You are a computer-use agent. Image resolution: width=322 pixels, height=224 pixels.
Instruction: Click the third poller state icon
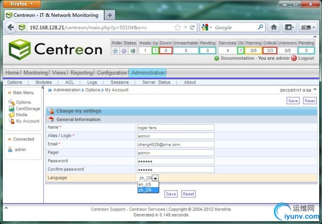133,51
